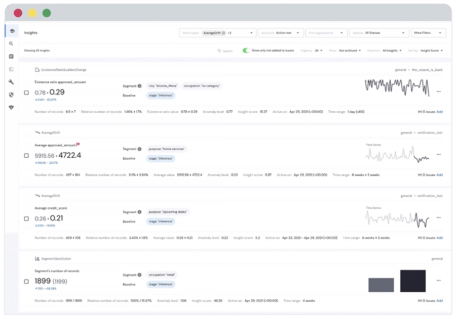Click Segment info icon for retail row
Screen dimensions: 456x319
click(140, 275)
